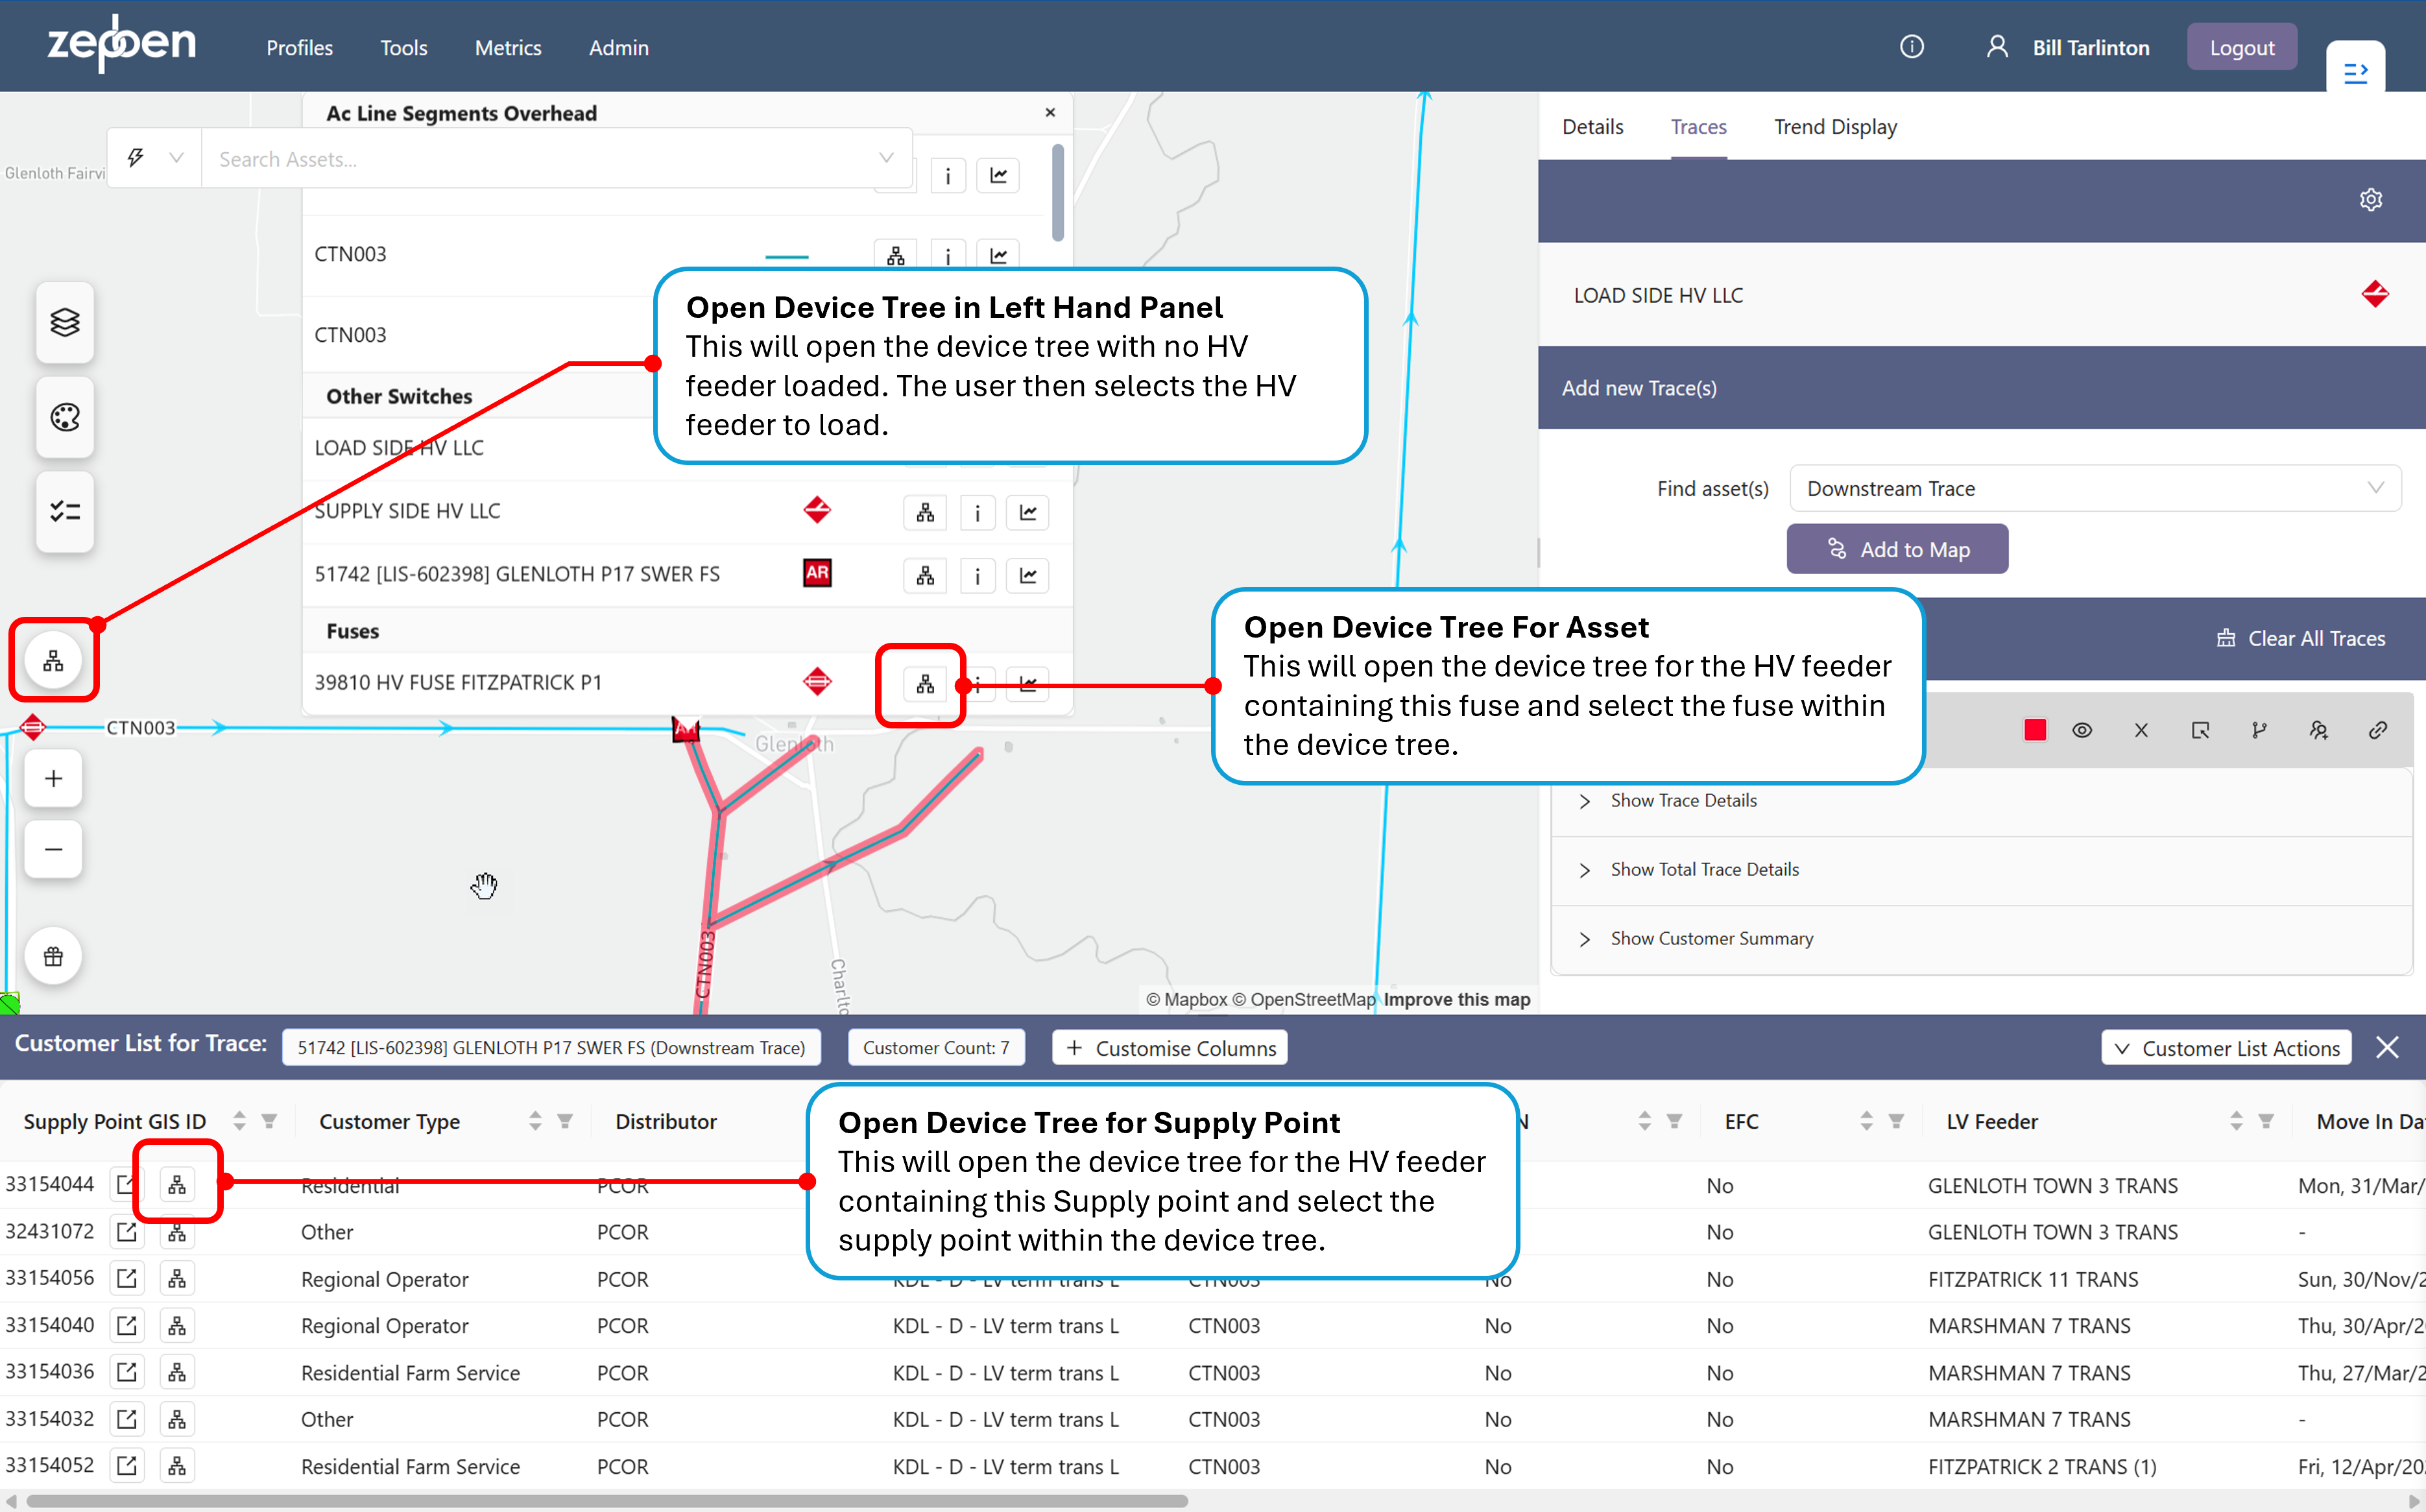
Task: Filter the Customer Type column
Action: coord(565,1121)
